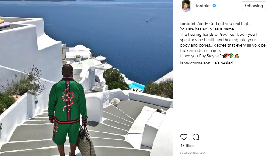Visit commenter iamvictornelson's profile
The height and width of the screenshot is (156, 270).
point(195,63)
